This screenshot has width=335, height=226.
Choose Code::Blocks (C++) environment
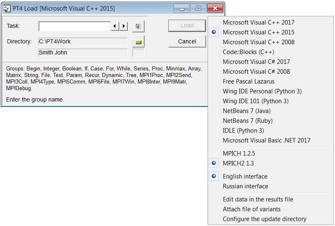coord(270,52)
